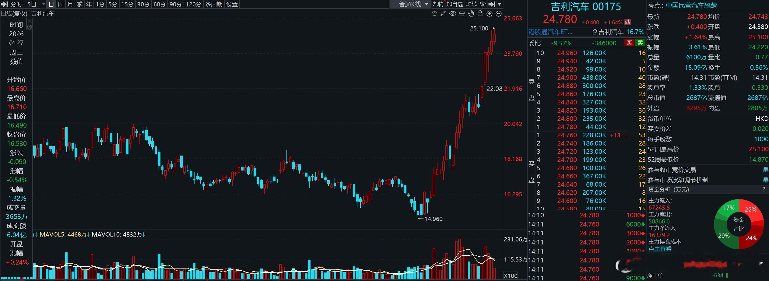This screenshot has width=769, height=281.
Task: Click the X100 volume scale label
Action: (x=511, y=276)
